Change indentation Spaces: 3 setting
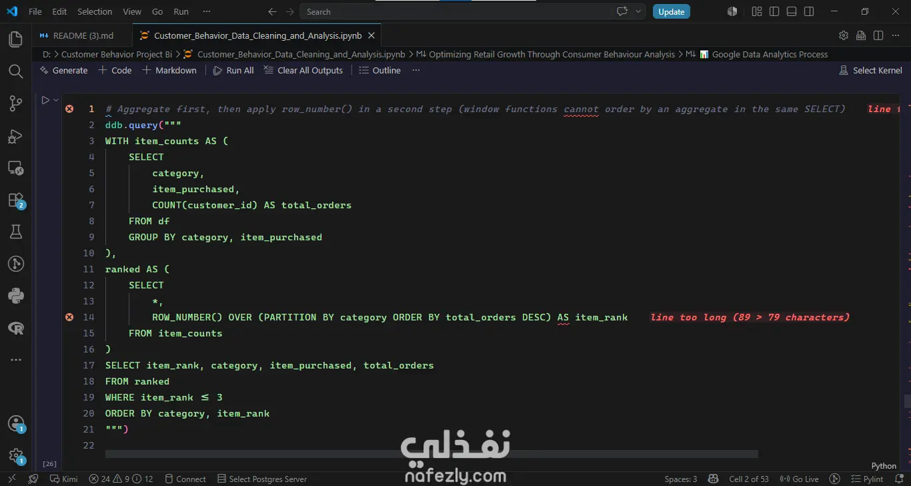 coord(680,479)
